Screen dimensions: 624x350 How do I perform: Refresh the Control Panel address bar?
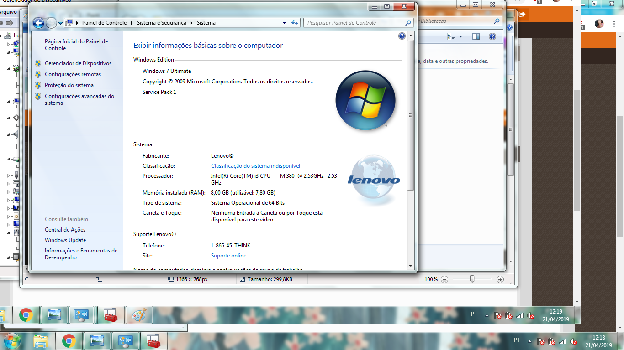[295, 23]
